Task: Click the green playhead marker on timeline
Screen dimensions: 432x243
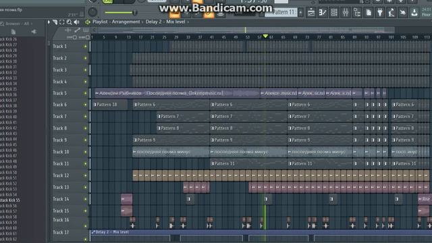Action: pyautogui.click(x=265, y=36)
